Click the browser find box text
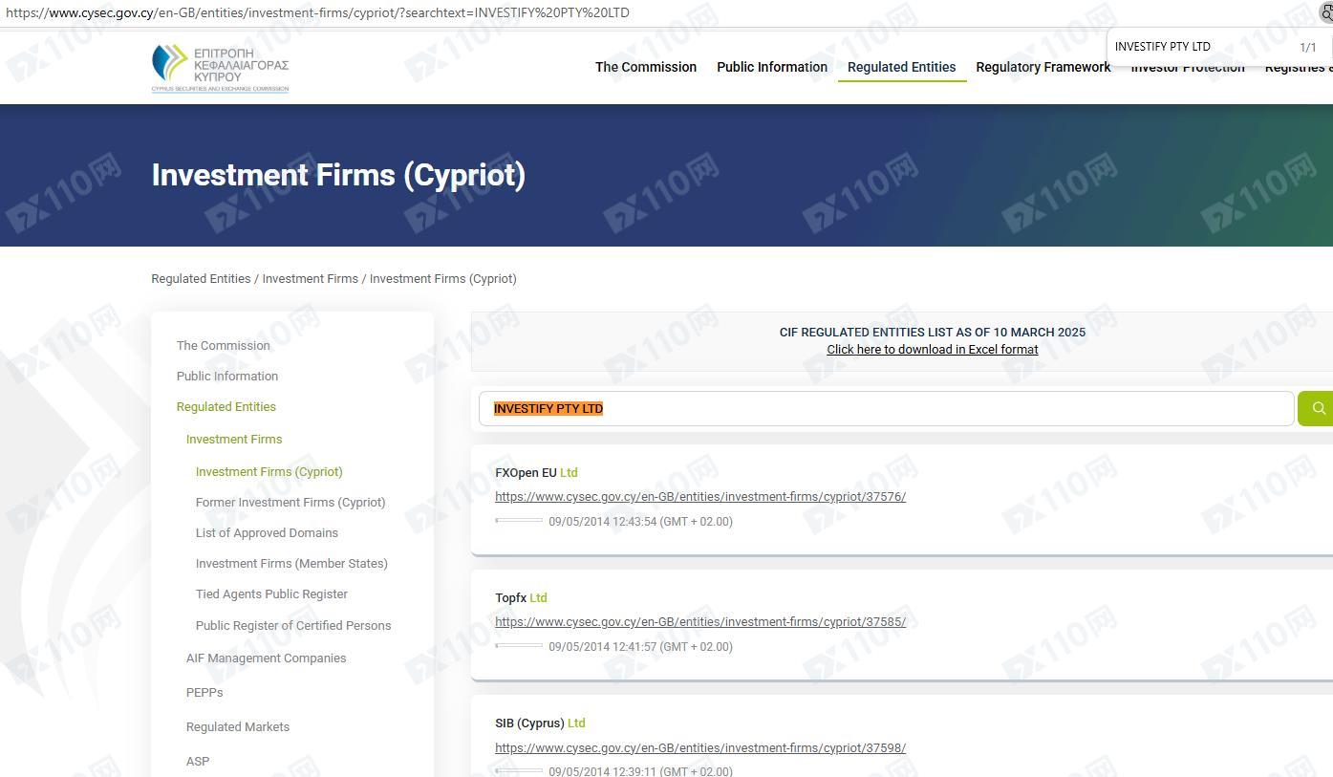 click(x=1163, y=46)
